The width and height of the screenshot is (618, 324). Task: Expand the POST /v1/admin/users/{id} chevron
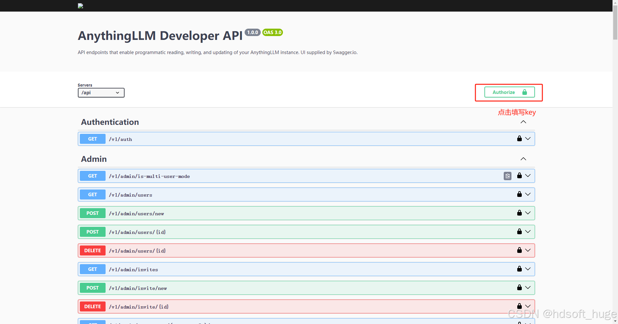tap(528, 232)
